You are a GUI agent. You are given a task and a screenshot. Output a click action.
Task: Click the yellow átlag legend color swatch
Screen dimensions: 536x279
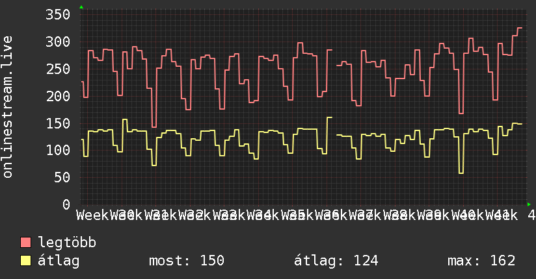coord(25,261)
